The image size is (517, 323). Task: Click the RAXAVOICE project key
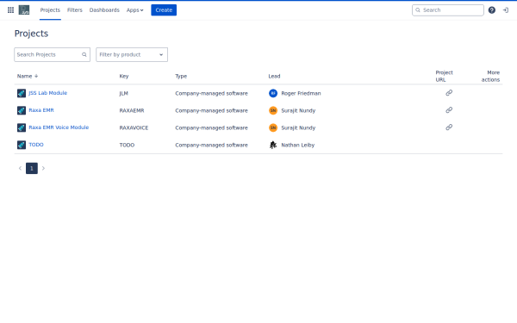point(134,127)
